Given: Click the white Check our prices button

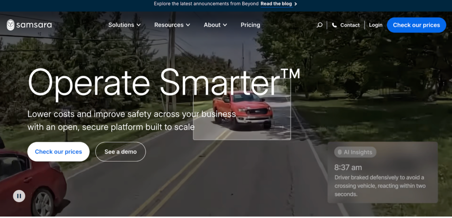Looking at the screenshot, I should pyautogui.click(x=58, y=152).
